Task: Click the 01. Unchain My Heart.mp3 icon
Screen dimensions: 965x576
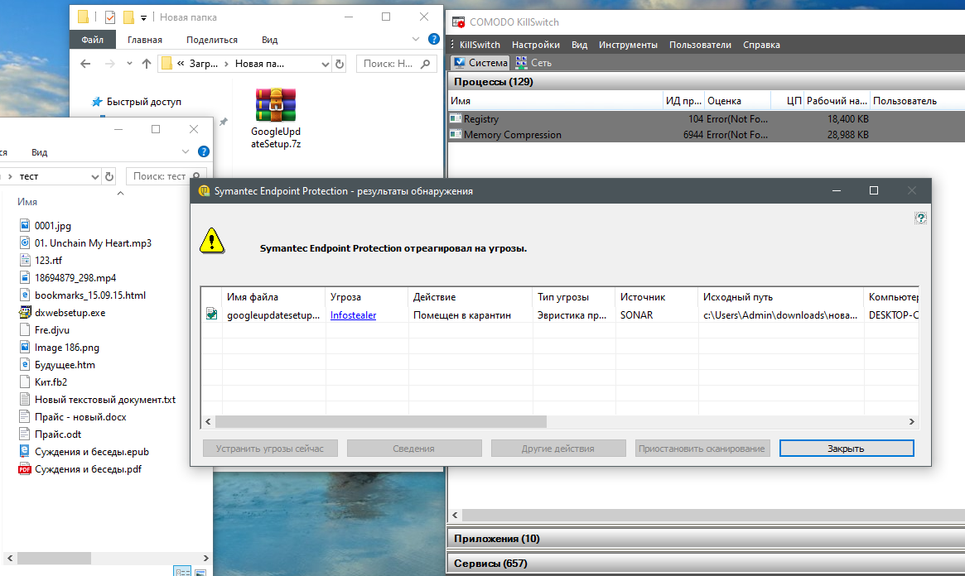Action: (25, 242)
